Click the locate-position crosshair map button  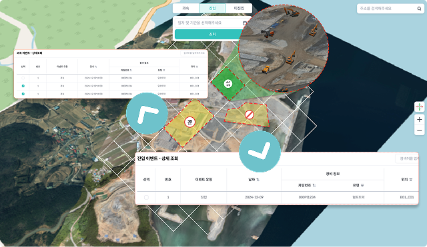click(420, 107)
